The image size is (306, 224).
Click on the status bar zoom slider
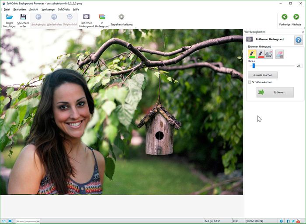point(28,221)
